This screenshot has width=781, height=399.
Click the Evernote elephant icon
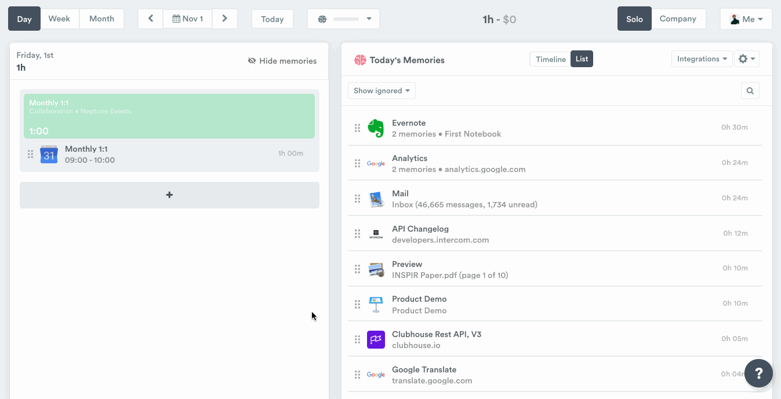376,128
